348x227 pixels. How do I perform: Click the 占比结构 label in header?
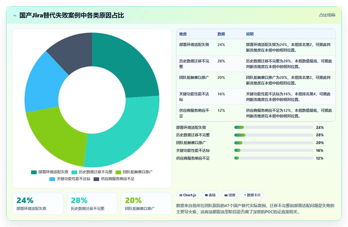(x=327, y=15)
